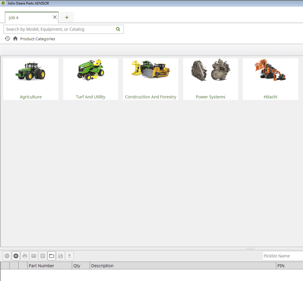This screenshot has width=303, height=281.
Task: Print the picklist with printer icon
Action: click(x=25, y=256)
